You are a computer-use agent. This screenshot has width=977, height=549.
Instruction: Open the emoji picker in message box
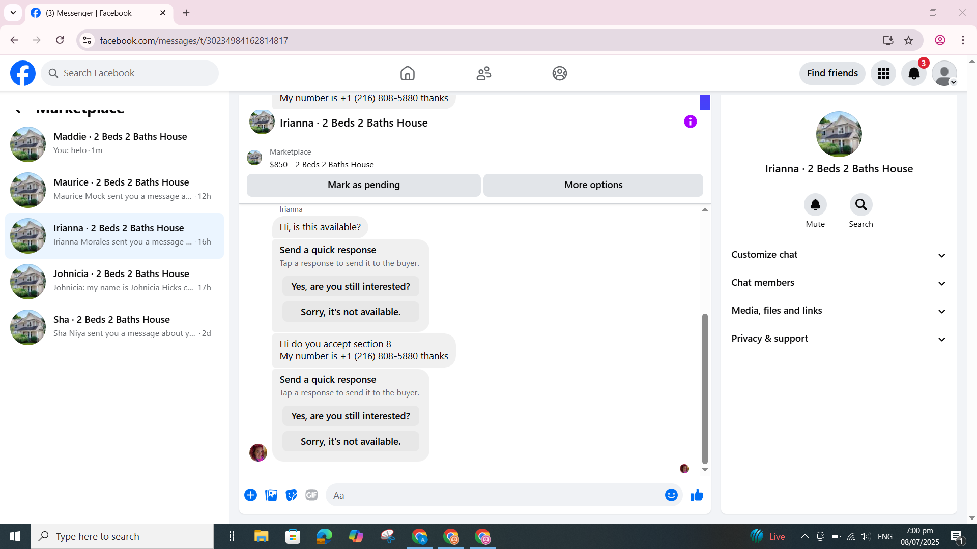tap(671, 495)
